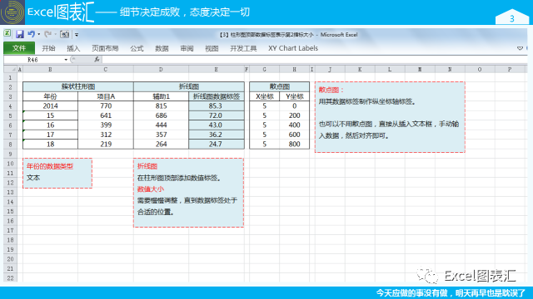
Task: Select the 页面布局 ribbon tab
Action: [105, 48]
